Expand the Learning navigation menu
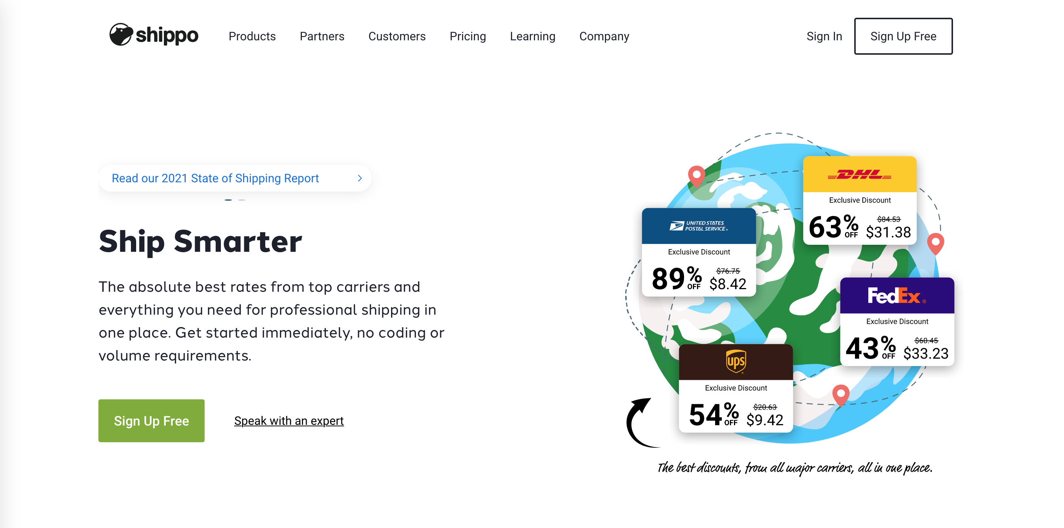The width and height of the screenshot is (1064, 528). click(x=532, y=36)
